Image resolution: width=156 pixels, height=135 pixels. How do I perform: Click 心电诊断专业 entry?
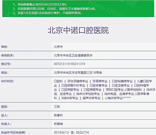click(x=114, y=98)
